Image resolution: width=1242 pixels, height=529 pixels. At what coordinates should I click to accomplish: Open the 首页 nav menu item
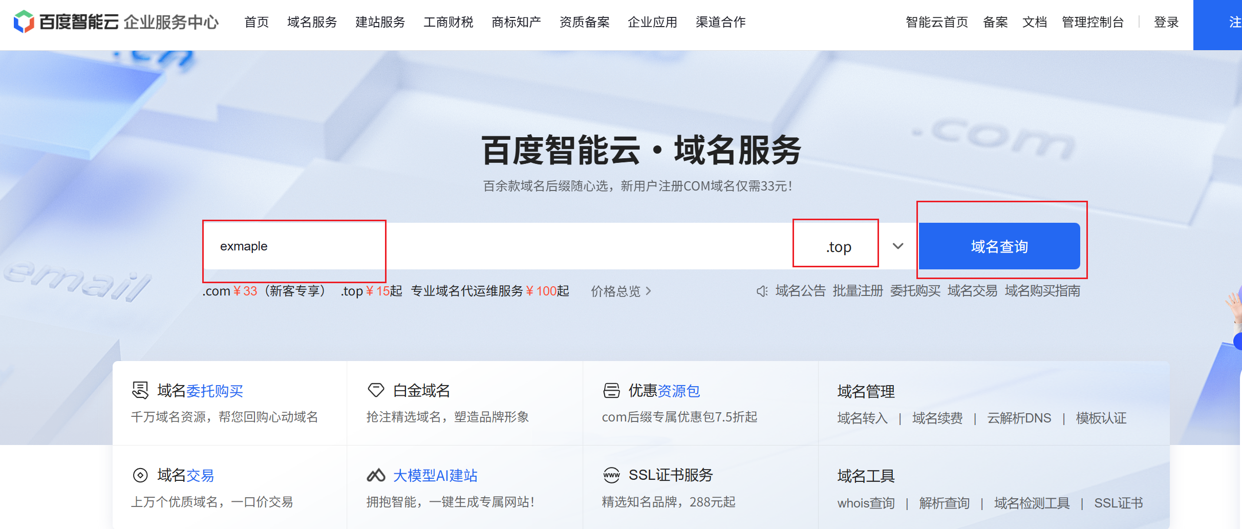click(x=256, y=22)
